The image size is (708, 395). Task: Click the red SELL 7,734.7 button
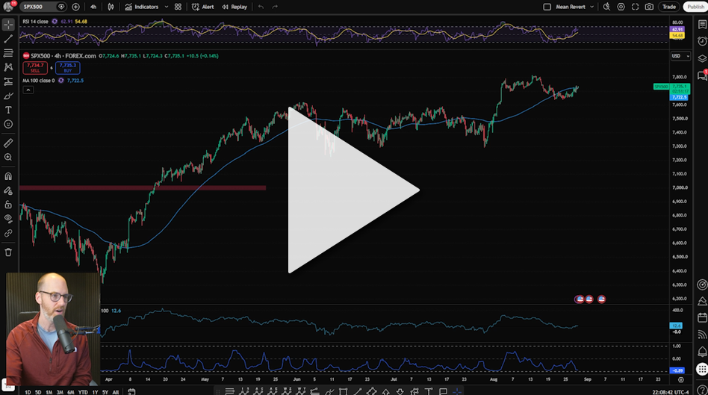[35, 68]
